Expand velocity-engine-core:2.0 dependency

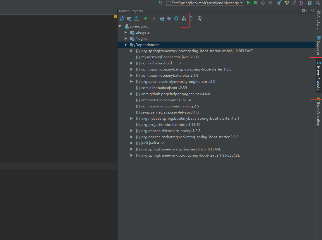click(131, 82)
